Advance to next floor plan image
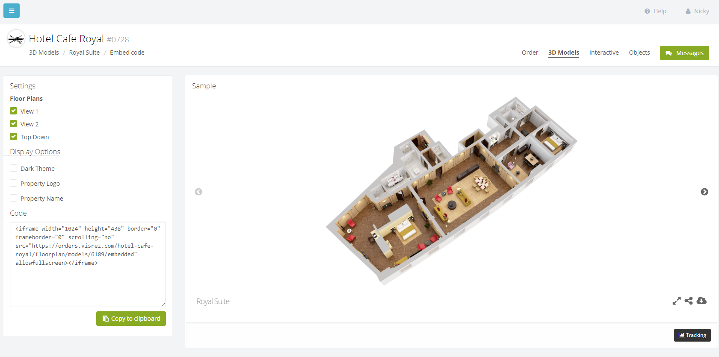This screenshot has height=357, width=719. pyautogui.click(x=704, y=192)
